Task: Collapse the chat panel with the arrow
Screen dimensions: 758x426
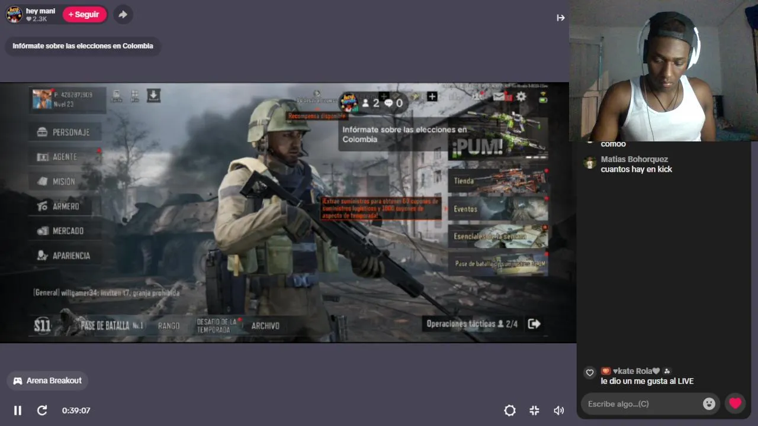Action: coord(560,18)
